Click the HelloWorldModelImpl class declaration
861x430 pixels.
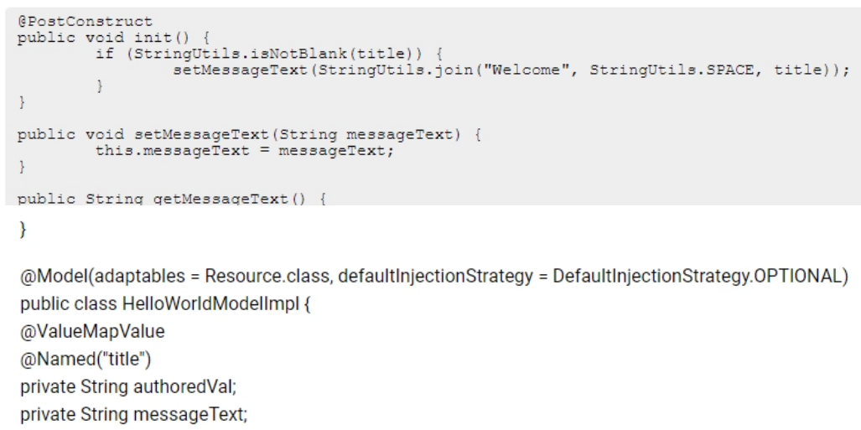pyautogui.click(x=165, y=303)
